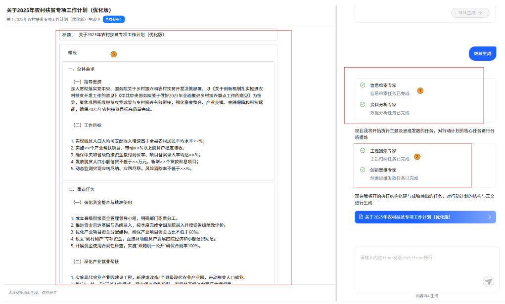Click the （二）工作目标 subsection heading

[x=87, y=125]
